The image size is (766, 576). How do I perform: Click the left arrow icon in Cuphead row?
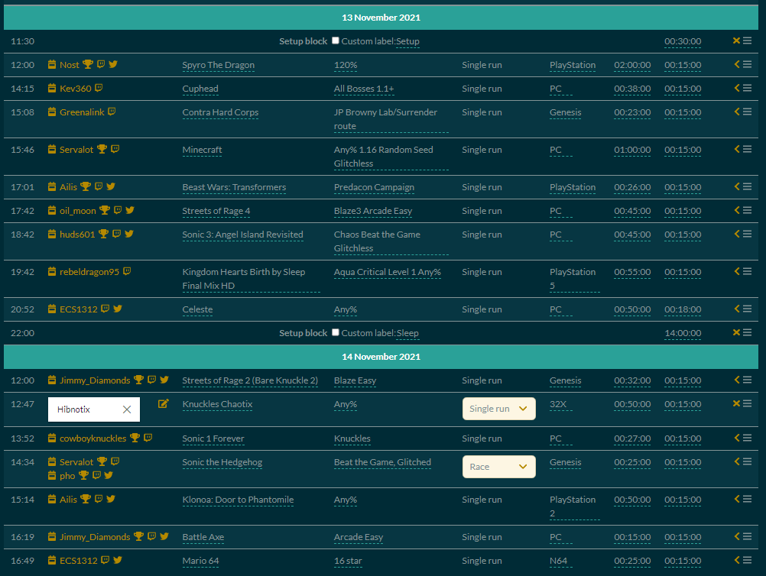(737, 88)
